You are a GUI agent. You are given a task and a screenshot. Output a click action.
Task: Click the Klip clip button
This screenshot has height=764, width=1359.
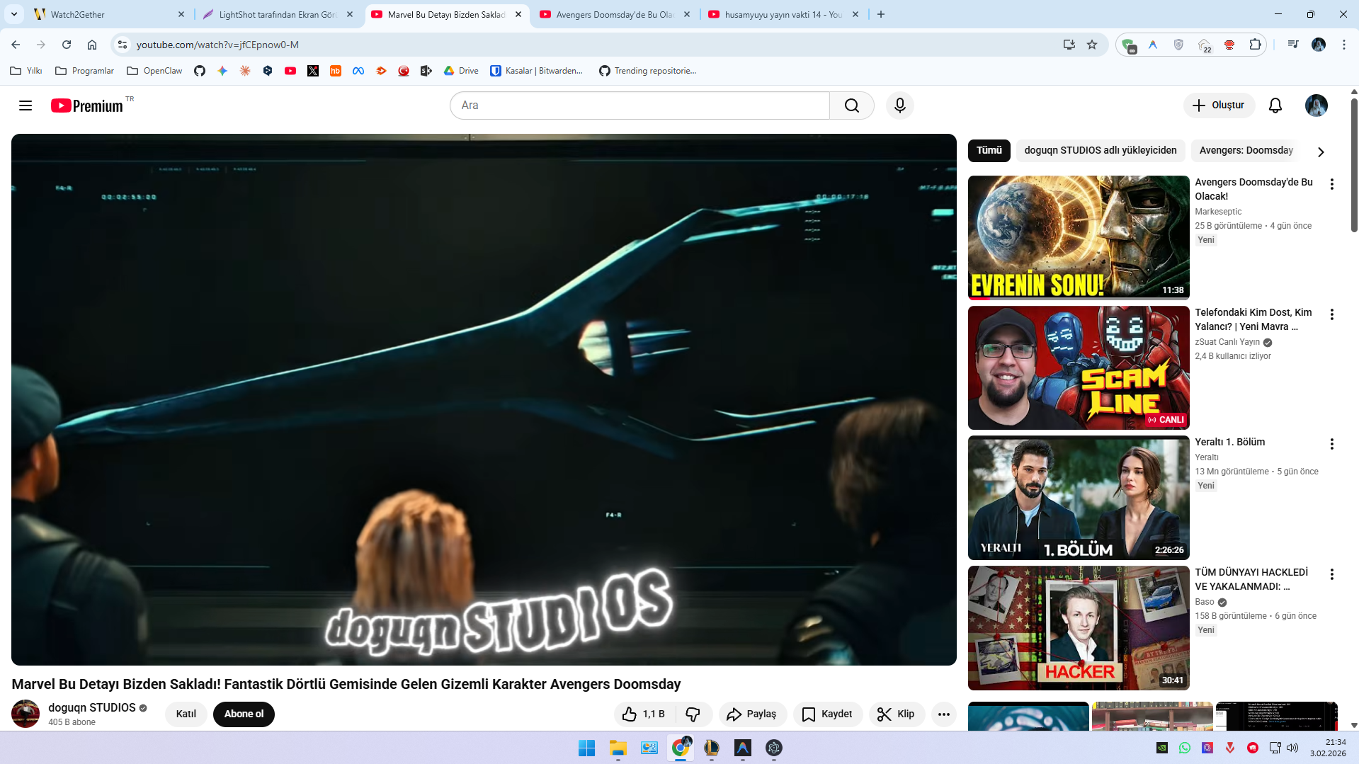pos(897,714)
